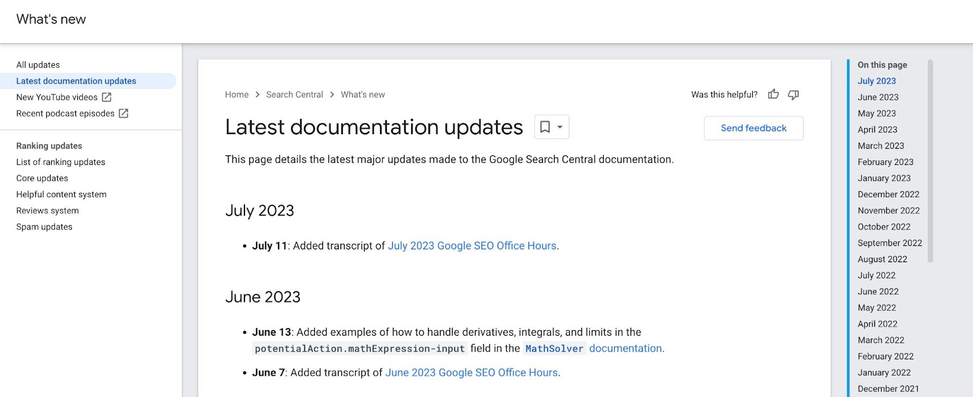Click the On this page scrollbar

tap(930, 161)
